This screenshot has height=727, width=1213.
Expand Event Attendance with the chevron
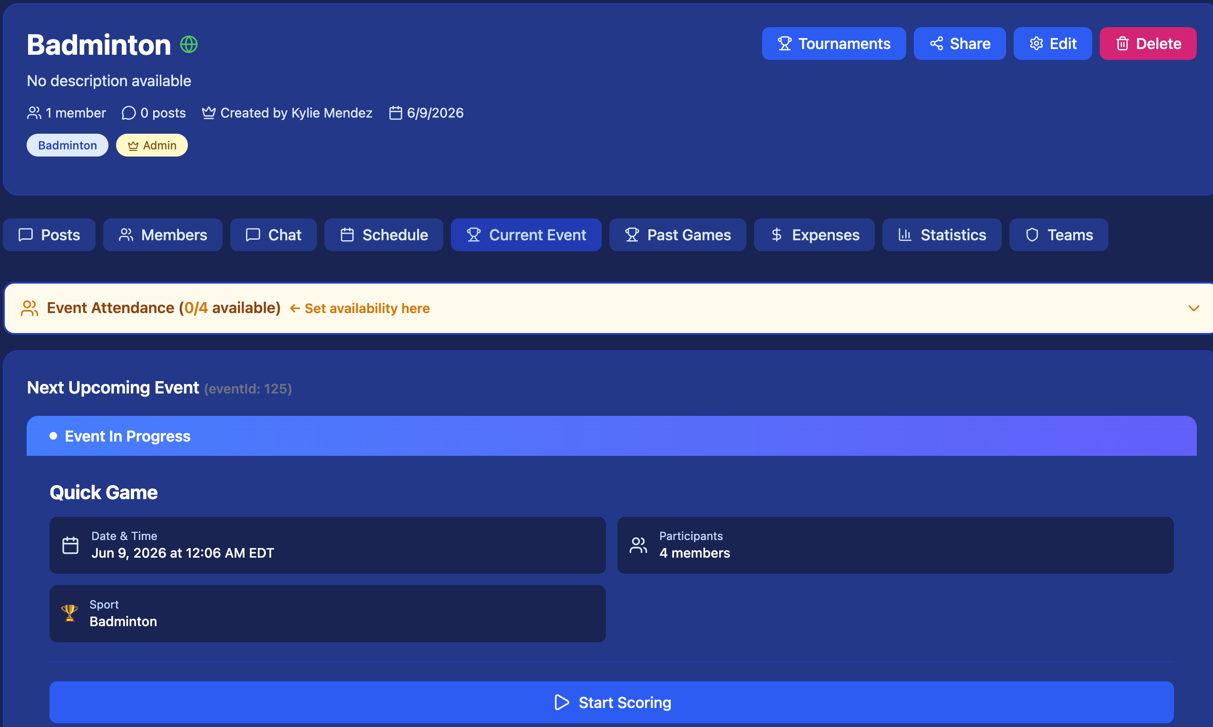tap(1193, 308)
